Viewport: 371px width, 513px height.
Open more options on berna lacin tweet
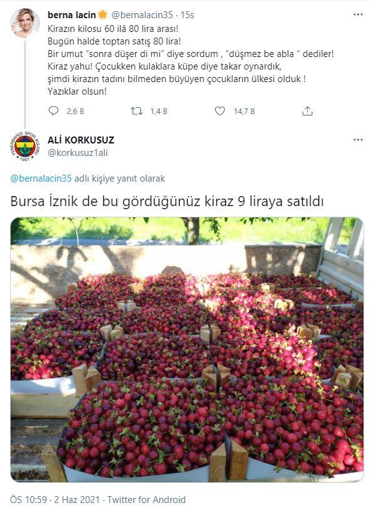358,15
